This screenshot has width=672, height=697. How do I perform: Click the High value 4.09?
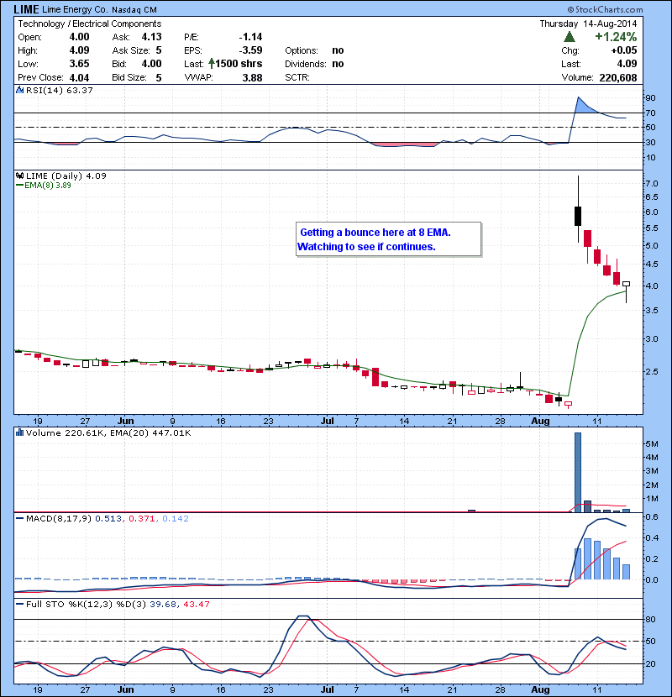click(79, 50)
